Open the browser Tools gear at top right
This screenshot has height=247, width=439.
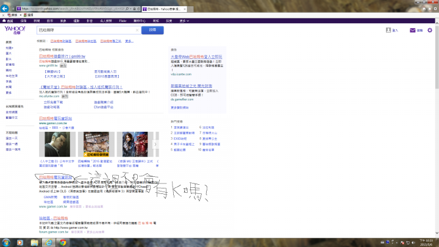click(435, 9)
